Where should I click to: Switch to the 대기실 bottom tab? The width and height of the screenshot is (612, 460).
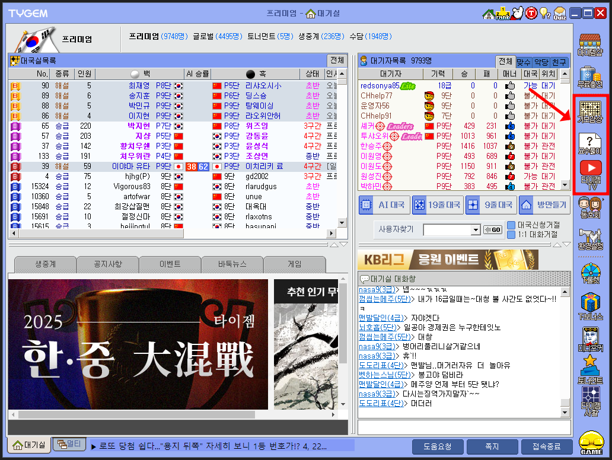29,445
